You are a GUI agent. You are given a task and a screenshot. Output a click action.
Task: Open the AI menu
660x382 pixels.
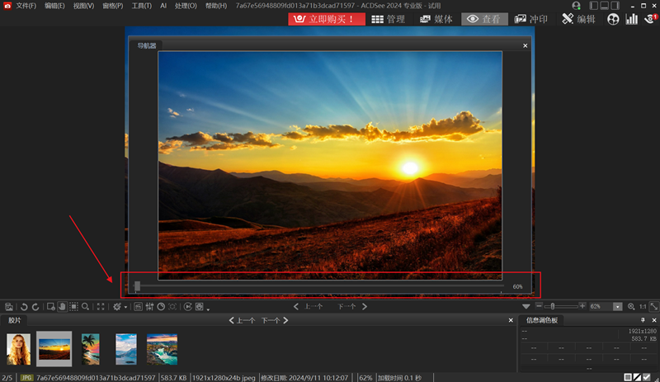pos(163,6)
